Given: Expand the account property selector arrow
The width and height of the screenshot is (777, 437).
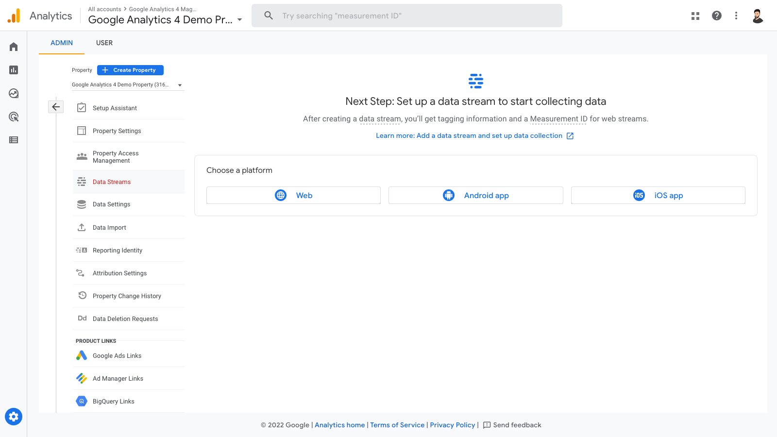Looking at the screenshot, I should tap(239, 20).
